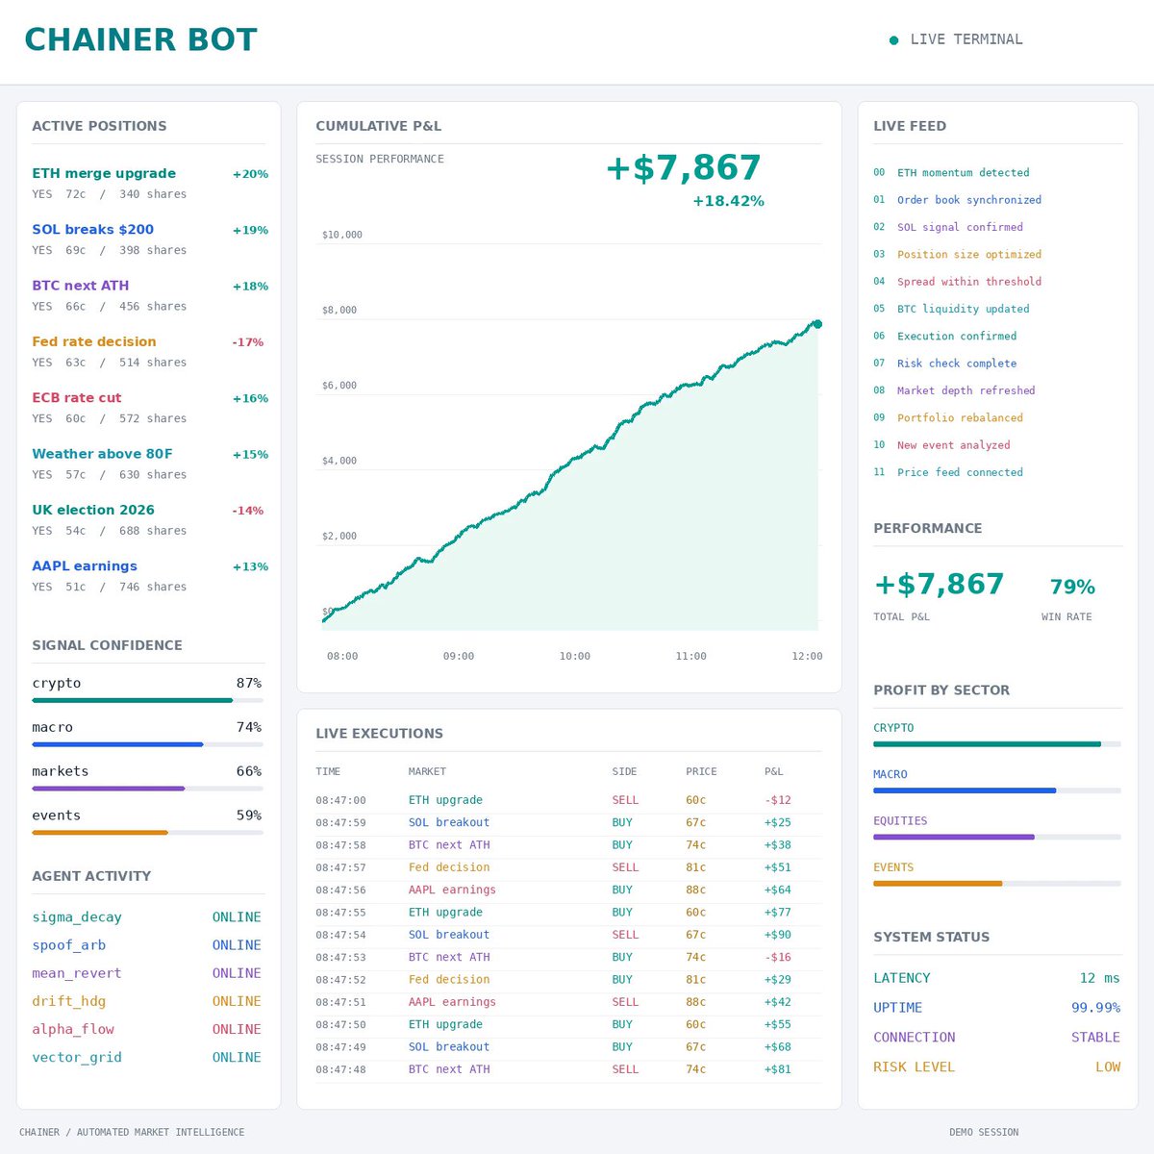This screenshot has width=1154, height=1154.
Task: Open the ECB rate cut position
Action: point(150,407)
